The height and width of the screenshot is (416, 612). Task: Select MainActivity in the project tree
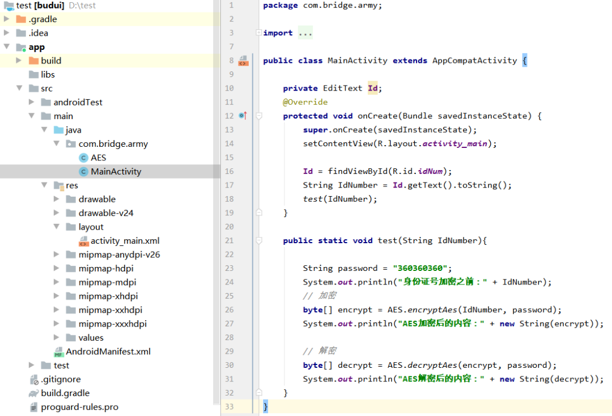point(116,172)
